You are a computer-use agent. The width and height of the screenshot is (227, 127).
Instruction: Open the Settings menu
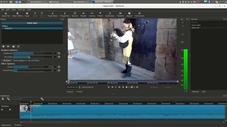coord(21,10)
